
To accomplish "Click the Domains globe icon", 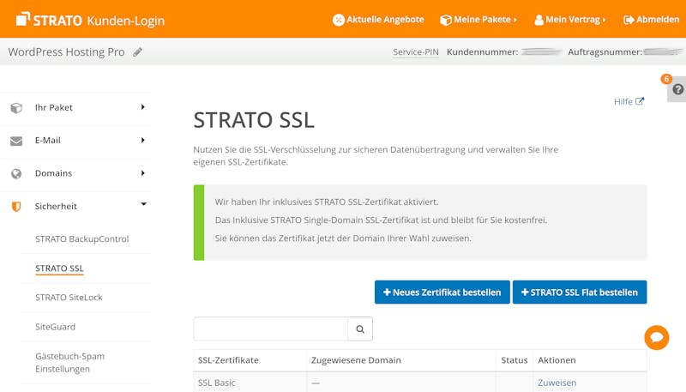I will [x=16, y=173].
